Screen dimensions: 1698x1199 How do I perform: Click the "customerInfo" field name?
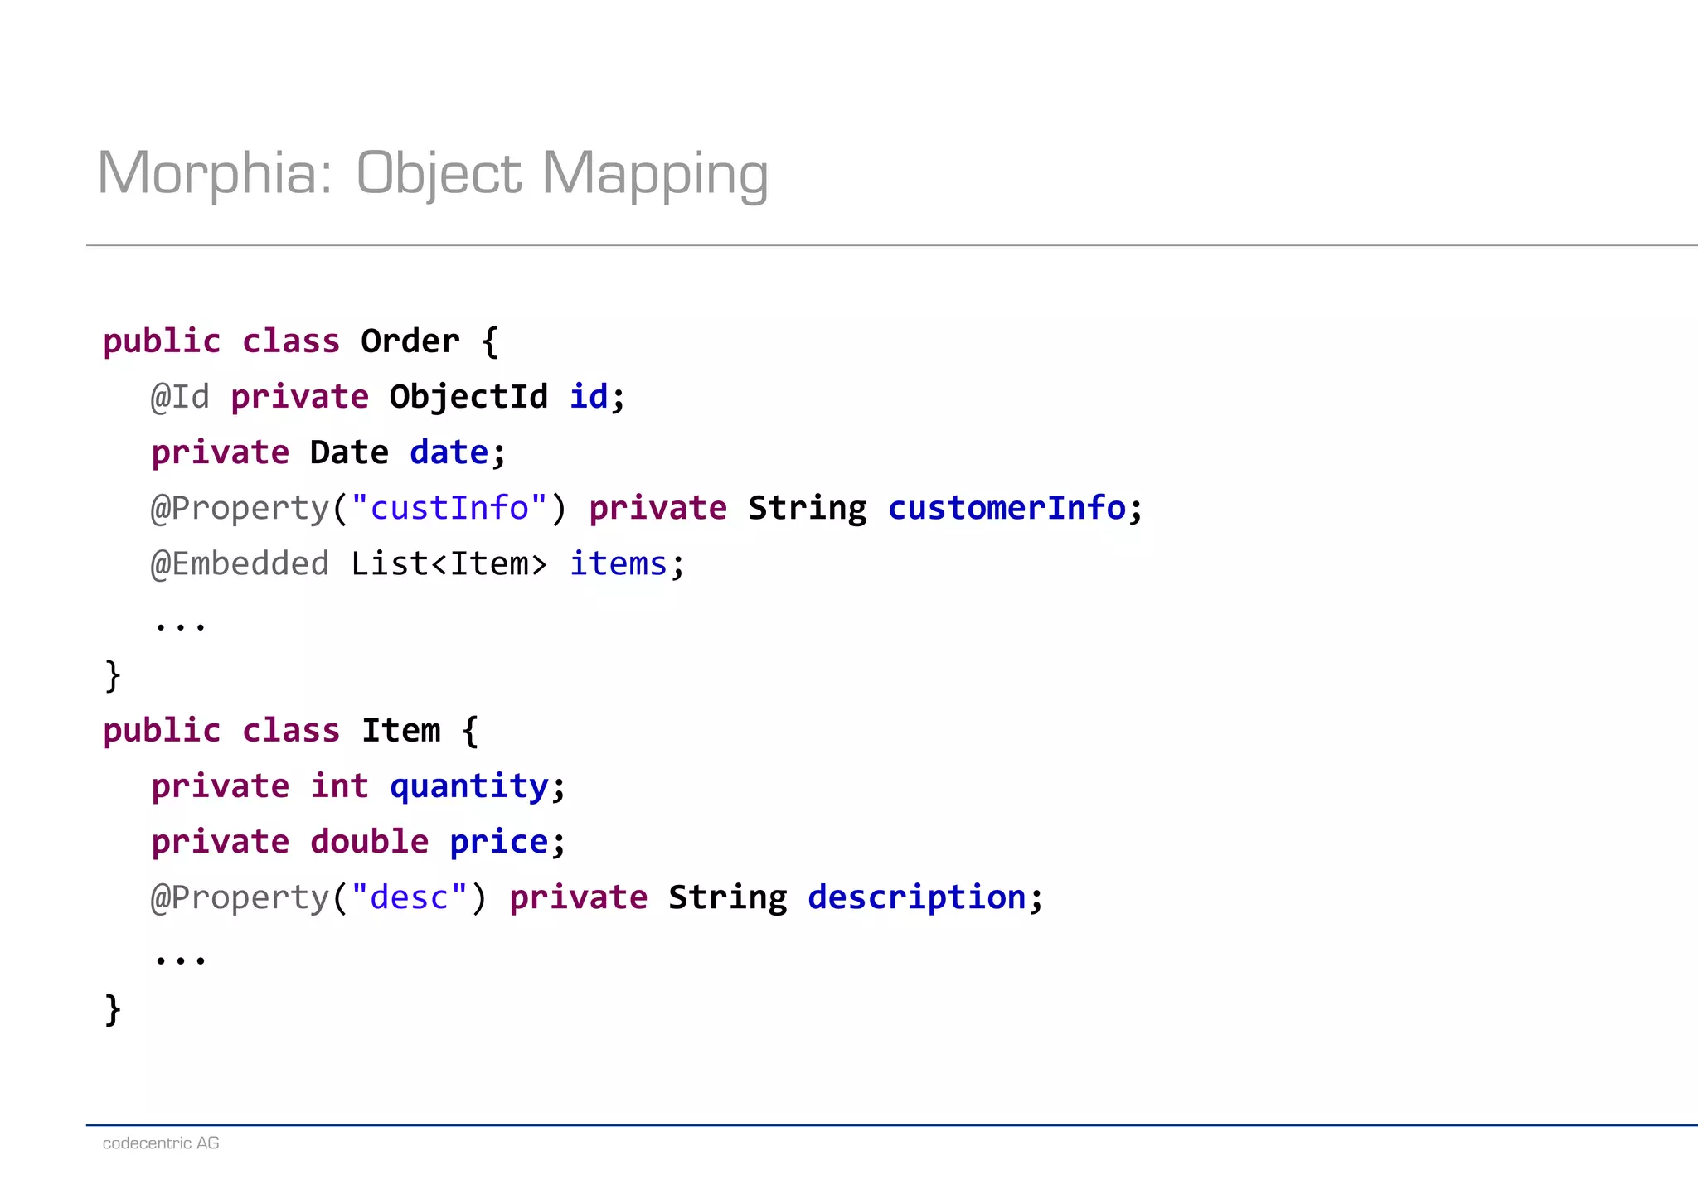click(x=1007, y=508)
